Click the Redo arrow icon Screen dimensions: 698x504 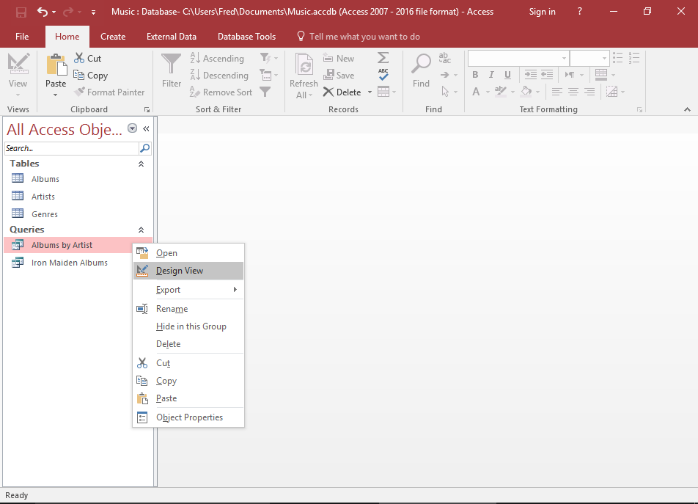[x=68, y=12]
